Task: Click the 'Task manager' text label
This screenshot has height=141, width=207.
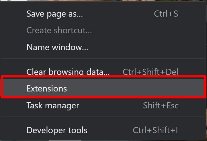Action: 53,105
